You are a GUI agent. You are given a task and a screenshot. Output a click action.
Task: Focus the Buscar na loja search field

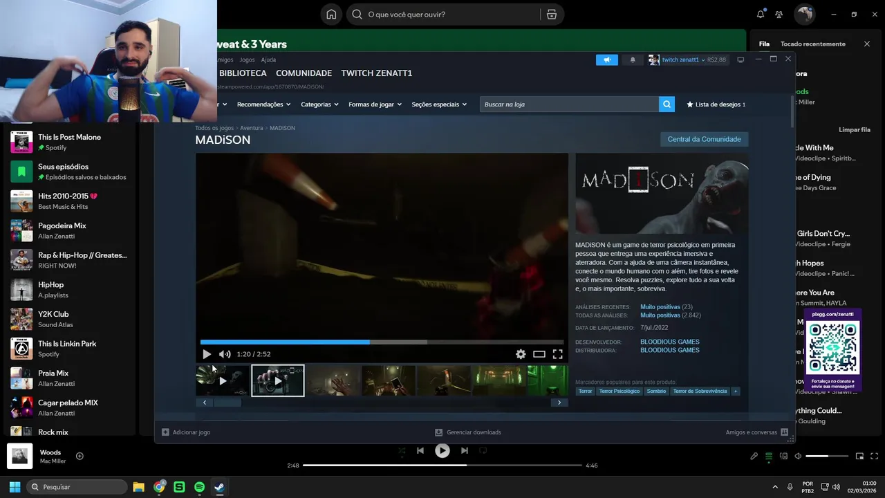[x=569, y=104]
